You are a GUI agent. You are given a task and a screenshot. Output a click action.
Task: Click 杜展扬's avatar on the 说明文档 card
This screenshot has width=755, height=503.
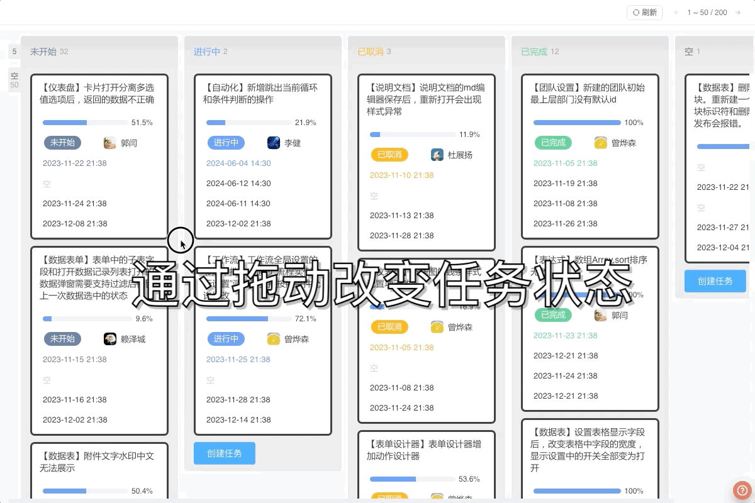[x=437, y=155]
